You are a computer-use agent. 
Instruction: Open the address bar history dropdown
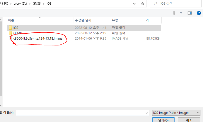tap(134, 4)
